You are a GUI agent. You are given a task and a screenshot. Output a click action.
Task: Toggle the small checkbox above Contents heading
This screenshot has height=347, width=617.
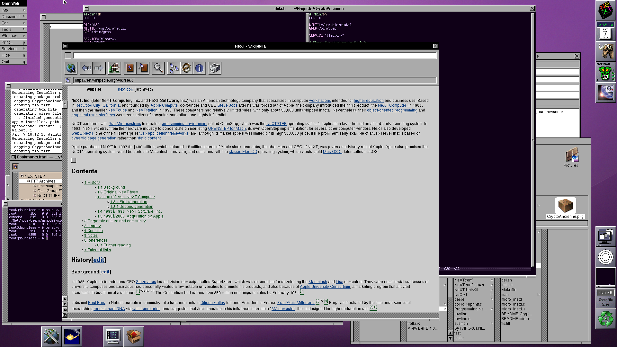click(x=74, y=160)
